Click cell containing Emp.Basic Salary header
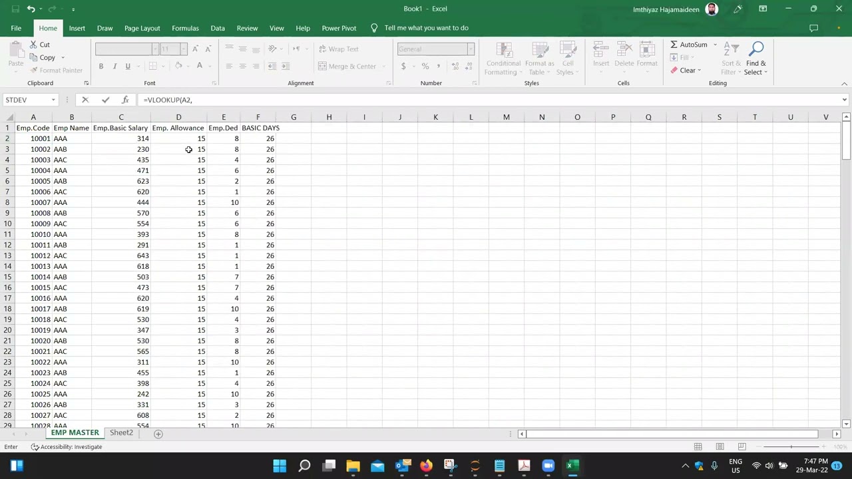 (x=120, y=128)
